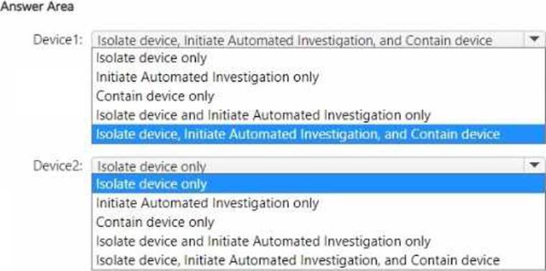Image resolution: width=546 pixels, height=271 pixels.
Task: Click the Device2 label
Action: (58, 166)
